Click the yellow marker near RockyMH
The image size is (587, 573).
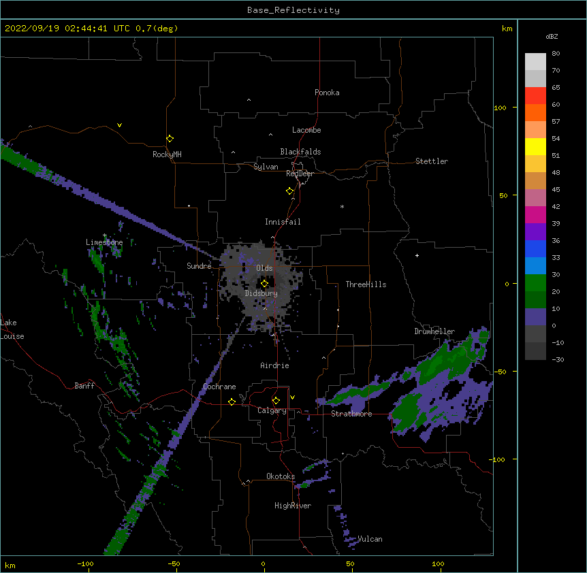point(170,138)
